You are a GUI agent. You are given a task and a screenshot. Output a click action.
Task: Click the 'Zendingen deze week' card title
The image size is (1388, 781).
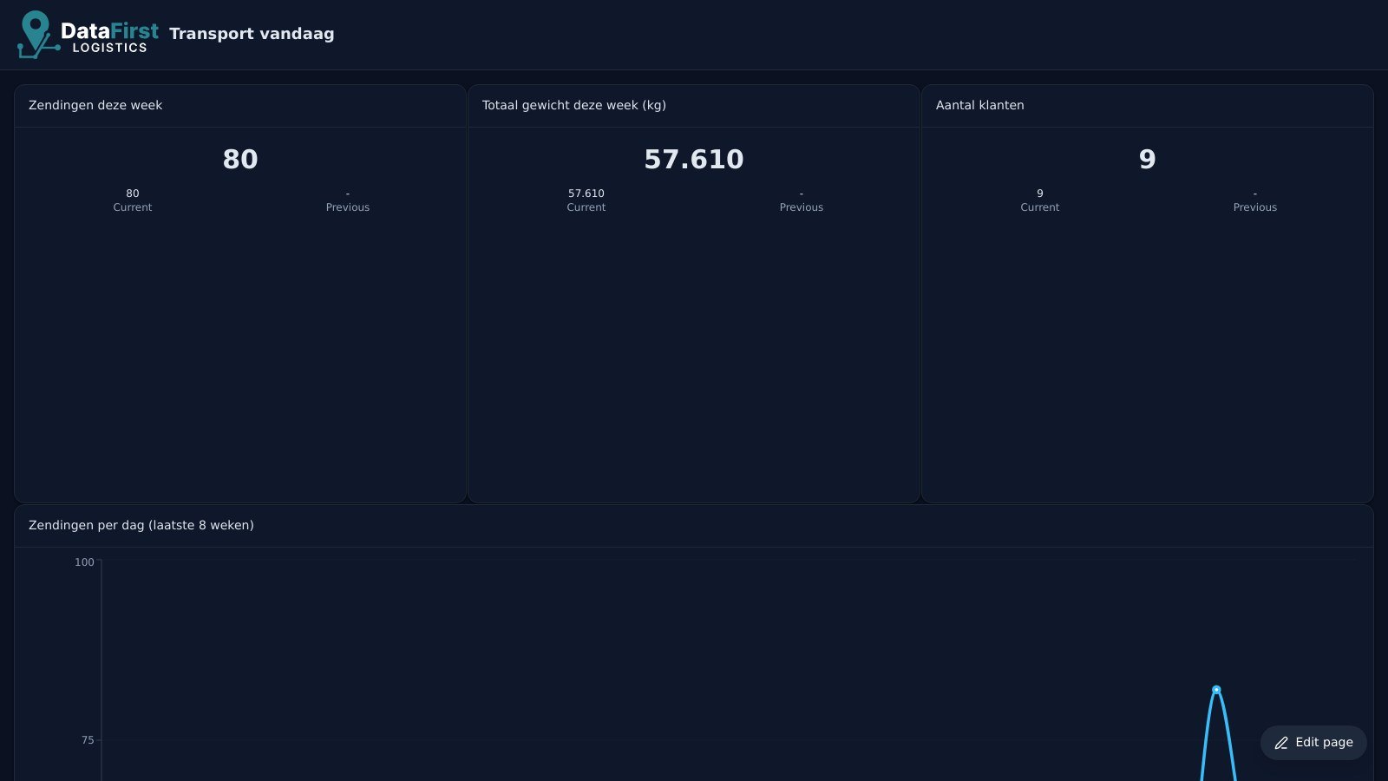coord(95,105)
